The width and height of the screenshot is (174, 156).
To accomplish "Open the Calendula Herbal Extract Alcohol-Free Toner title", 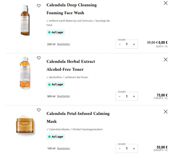I will 71,65.
